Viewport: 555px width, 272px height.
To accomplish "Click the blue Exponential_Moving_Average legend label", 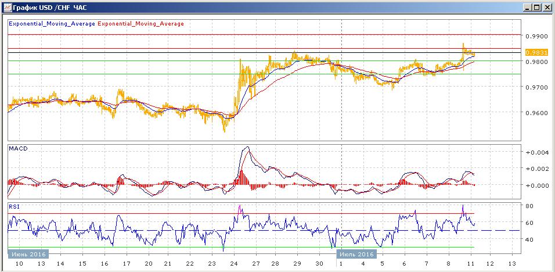I will click(x=52, y=24).
